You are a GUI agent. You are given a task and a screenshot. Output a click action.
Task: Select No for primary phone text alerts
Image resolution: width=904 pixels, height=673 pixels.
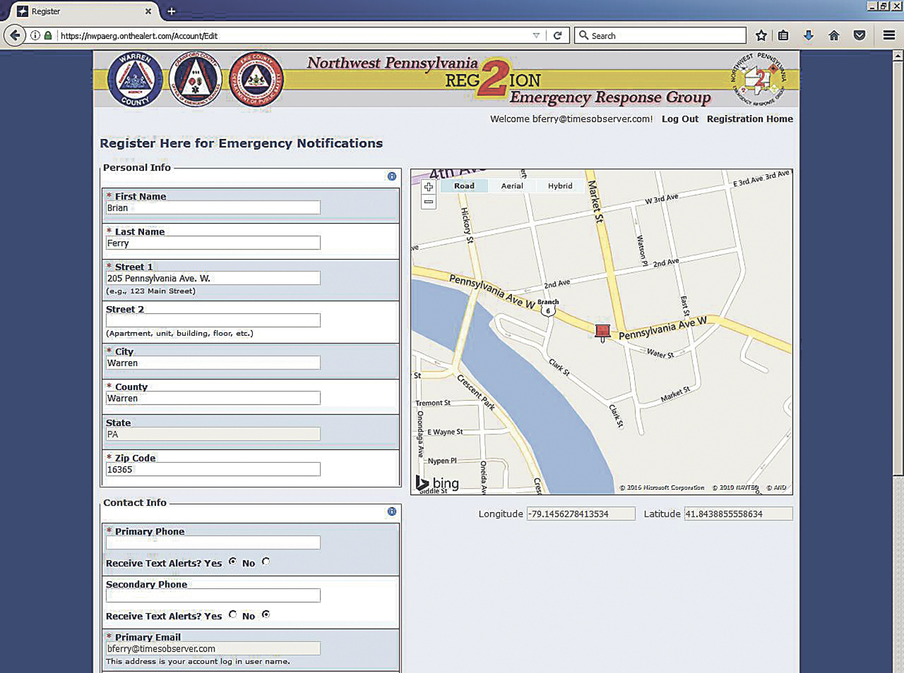coord(266,561)
